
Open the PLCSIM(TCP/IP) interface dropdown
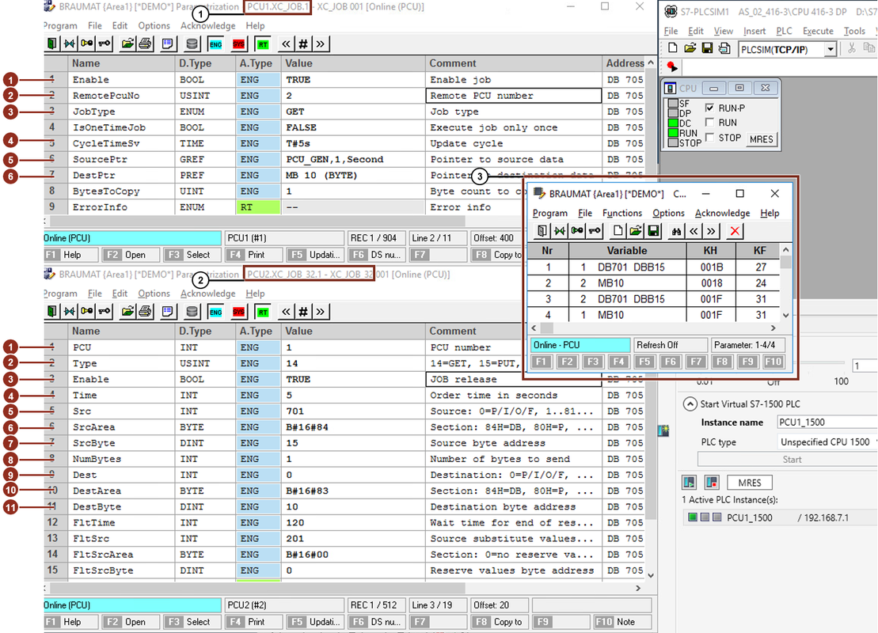830,49
